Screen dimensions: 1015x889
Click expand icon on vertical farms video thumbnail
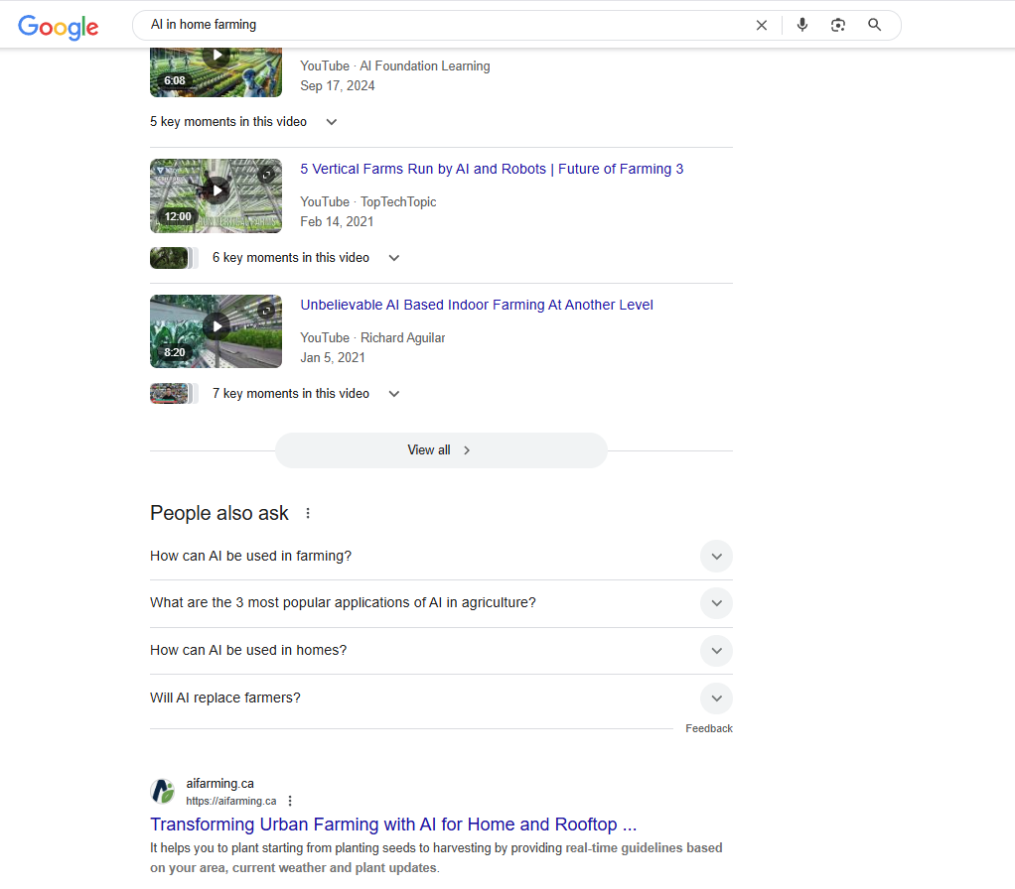[x=267, y=175]
